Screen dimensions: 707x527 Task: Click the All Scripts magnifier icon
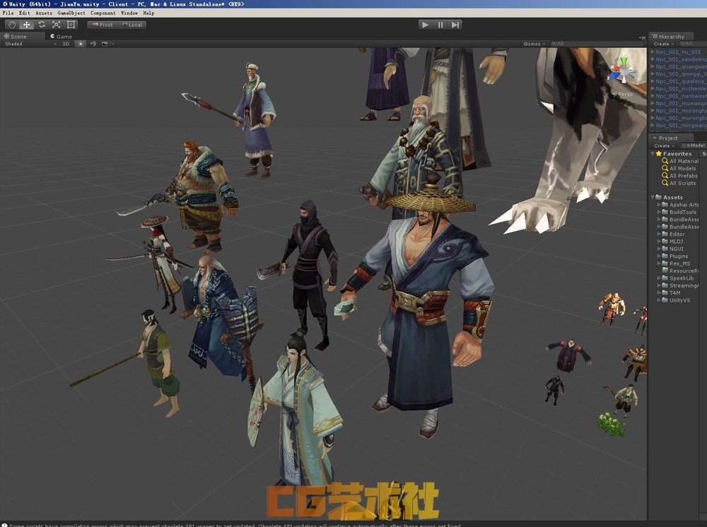[665, 183]
